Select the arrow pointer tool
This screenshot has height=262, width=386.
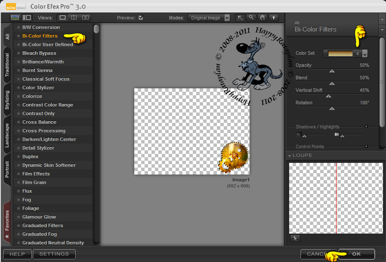tap(240, 18)
